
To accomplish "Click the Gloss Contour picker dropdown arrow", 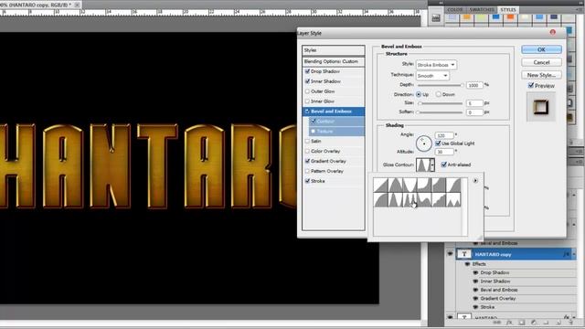I will (432, 164).
